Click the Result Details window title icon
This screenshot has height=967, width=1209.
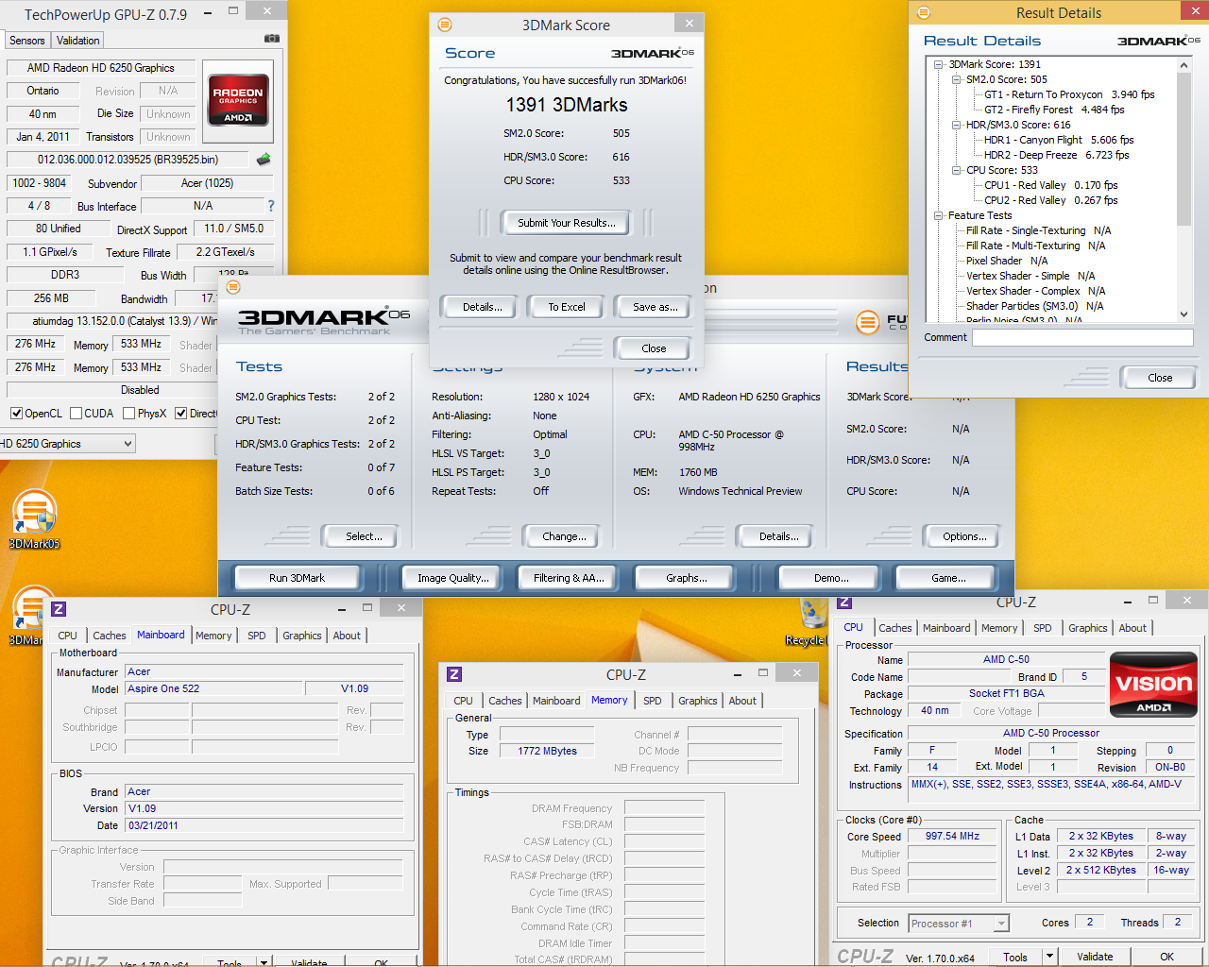pos(924,12)
